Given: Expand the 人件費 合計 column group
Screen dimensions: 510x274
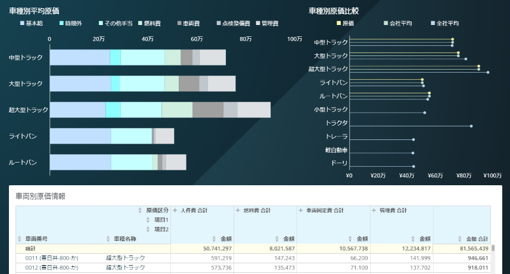Looking at the screenshot, I should [175, 211].
